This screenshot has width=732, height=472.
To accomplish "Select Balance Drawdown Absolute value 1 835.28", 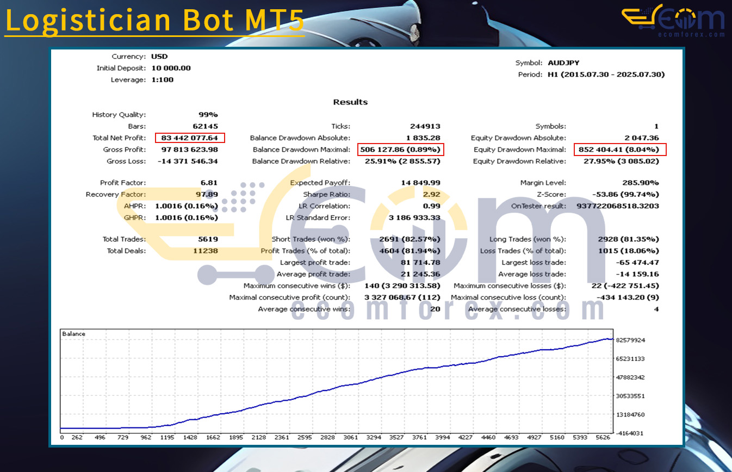I will [423, 138].
